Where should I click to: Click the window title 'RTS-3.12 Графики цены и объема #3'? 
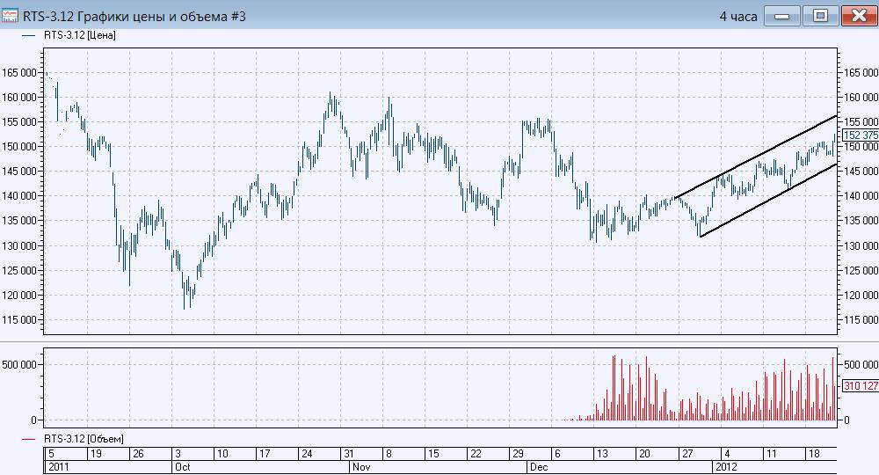pyautogui.click(x=134, y=16)
